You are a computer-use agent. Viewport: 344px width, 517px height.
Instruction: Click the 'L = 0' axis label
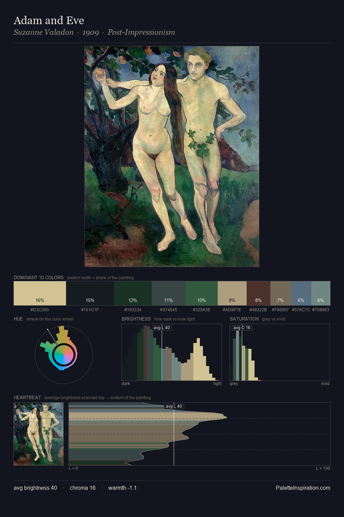coord(73,468)
